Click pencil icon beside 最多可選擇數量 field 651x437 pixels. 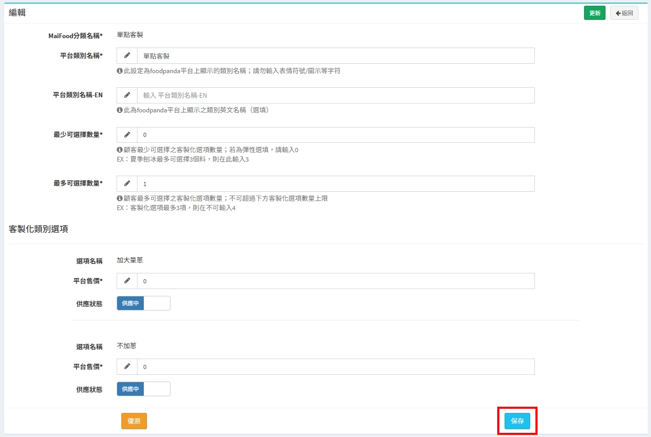pyautogui.click(x=127, y=183)
